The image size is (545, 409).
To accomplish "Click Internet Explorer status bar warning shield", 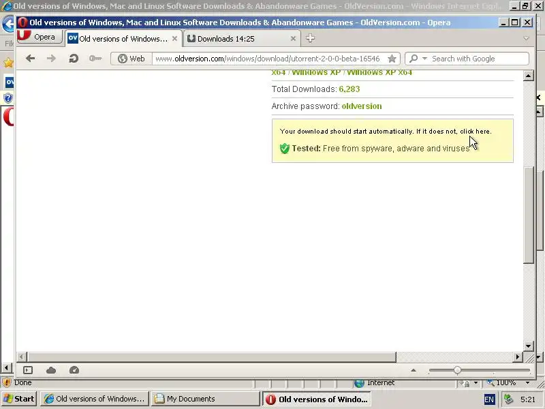I will (x=6, y=383).
